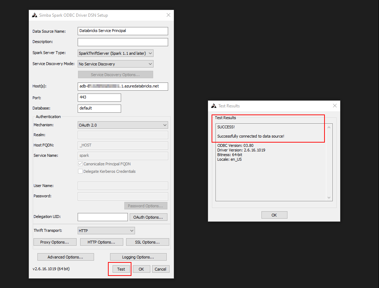This screenshot has width=379, height=288.
Task: Click the Test button
Action: click(x=121, y=269)
